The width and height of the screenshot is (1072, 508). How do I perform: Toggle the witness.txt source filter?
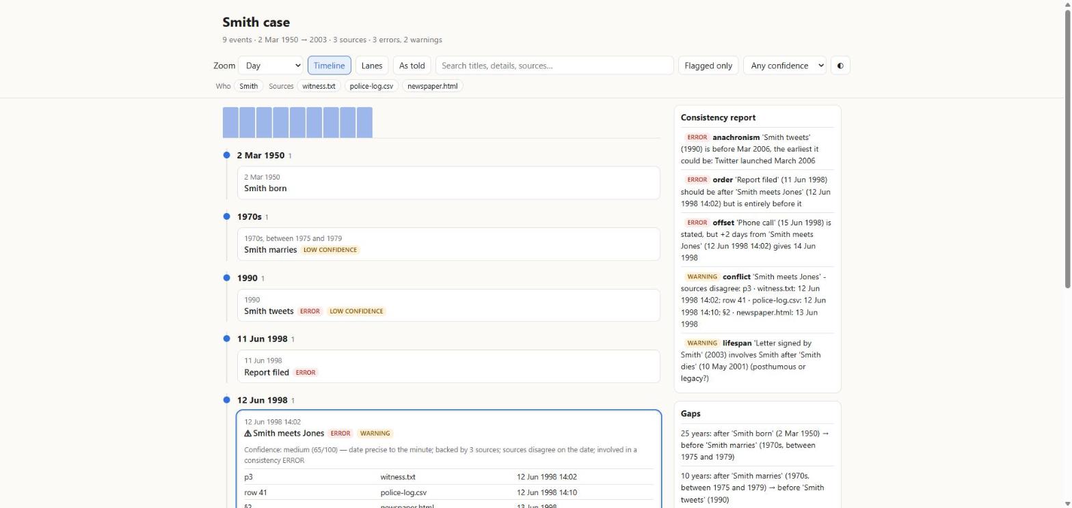[x=319, y=86]
